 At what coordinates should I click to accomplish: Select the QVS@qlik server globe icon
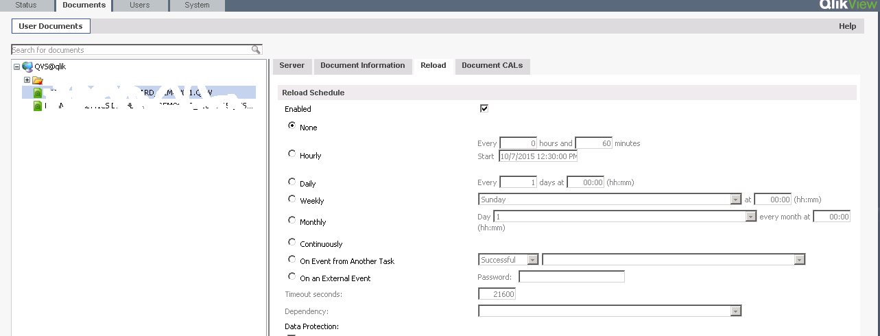pyautogui.click(x=27, y=67)
